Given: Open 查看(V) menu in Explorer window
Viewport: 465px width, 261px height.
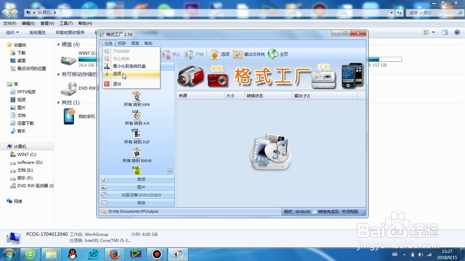Looking at the screenshot, I should point(47,23).
